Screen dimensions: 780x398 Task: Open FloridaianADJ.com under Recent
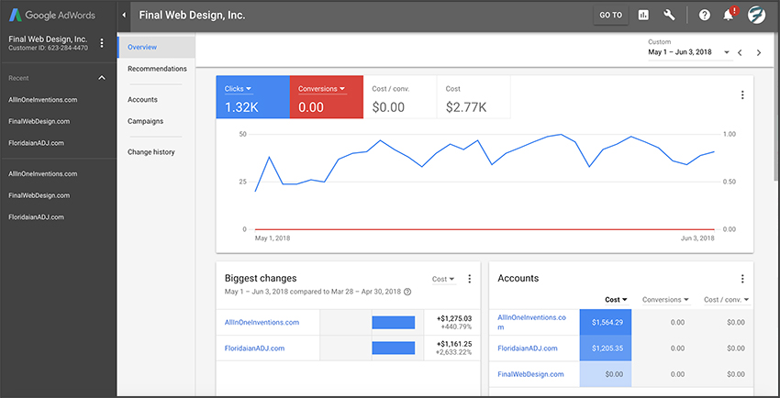click(x=37, y=143)
